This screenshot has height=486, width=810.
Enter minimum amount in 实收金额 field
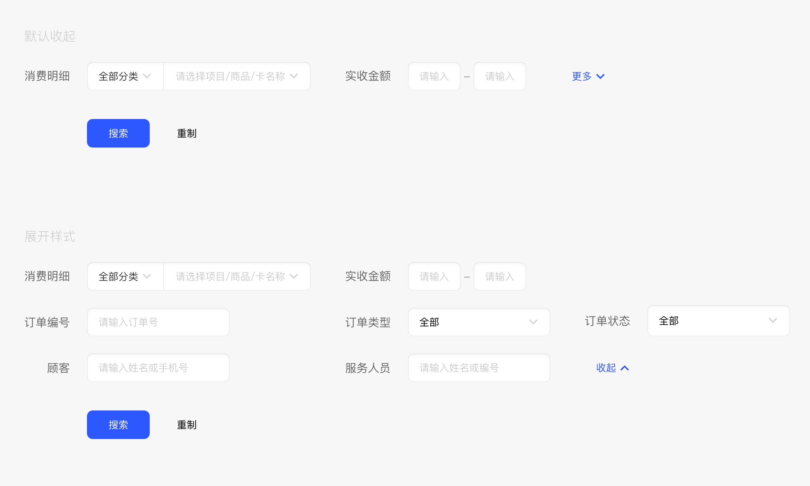(434, 76)
